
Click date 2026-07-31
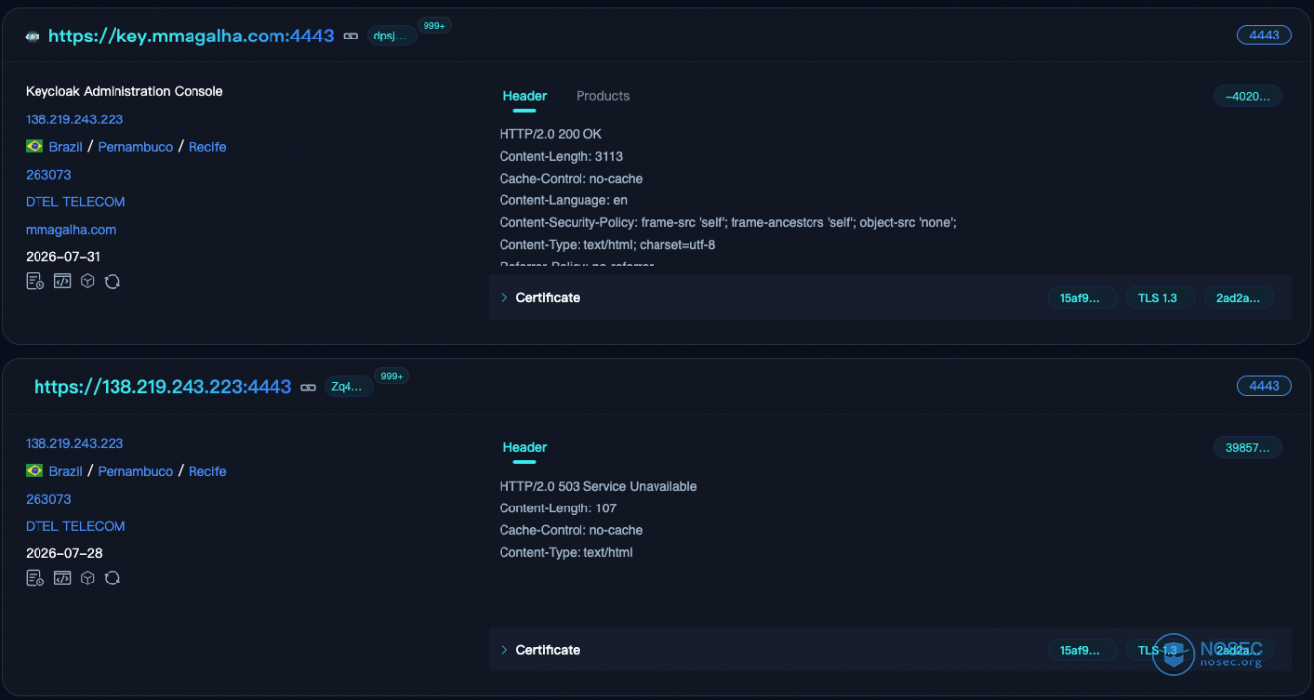[x=63, y=257]
